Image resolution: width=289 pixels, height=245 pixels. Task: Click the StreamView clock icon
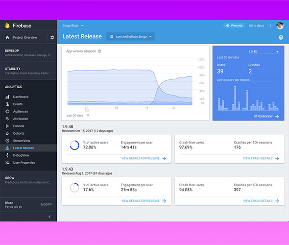coord(7,141)
